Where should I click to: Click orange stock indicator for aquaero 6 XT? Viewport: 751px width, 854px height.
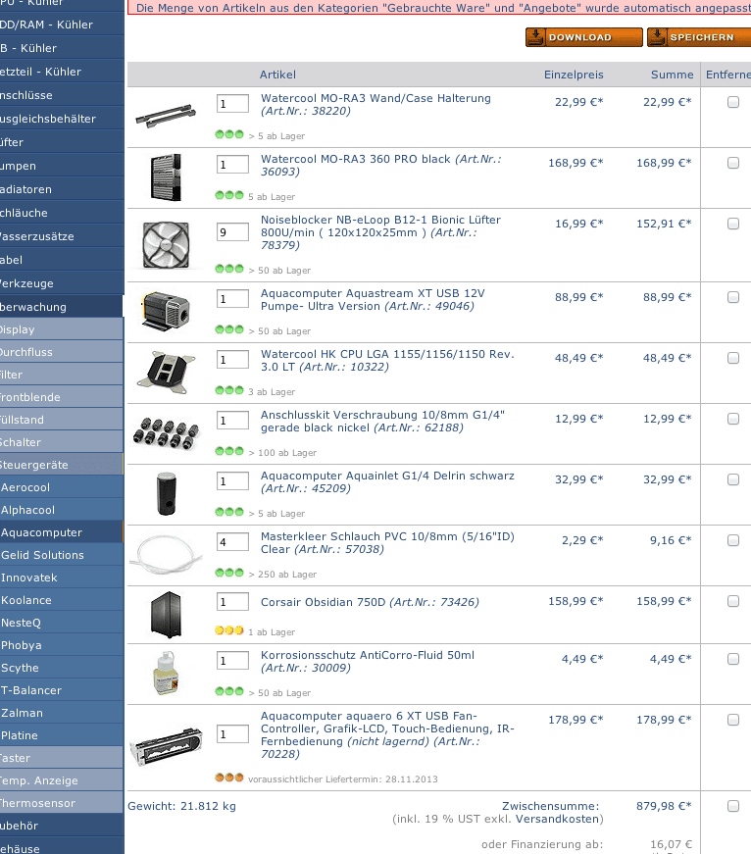(x=229, y=778)
